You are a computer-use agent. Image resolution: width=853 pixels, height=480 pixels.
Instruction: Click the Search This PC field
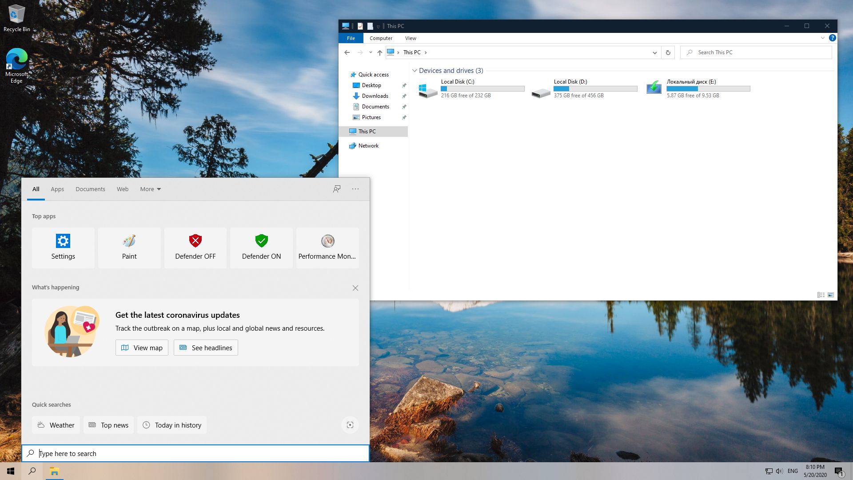pyautogui.click(x=760, y=52)
